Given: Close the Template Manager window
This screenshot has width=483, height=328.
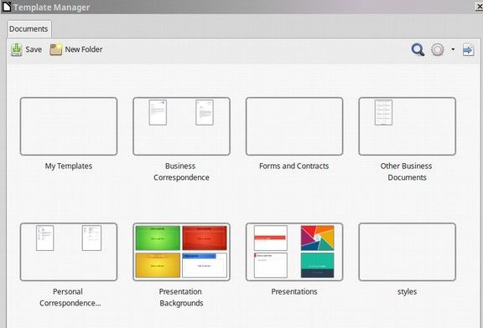Looking at the screenshot, I should (480, 7).
